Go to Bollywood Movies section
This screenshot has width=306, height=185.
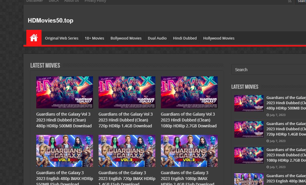pos(126,38)
